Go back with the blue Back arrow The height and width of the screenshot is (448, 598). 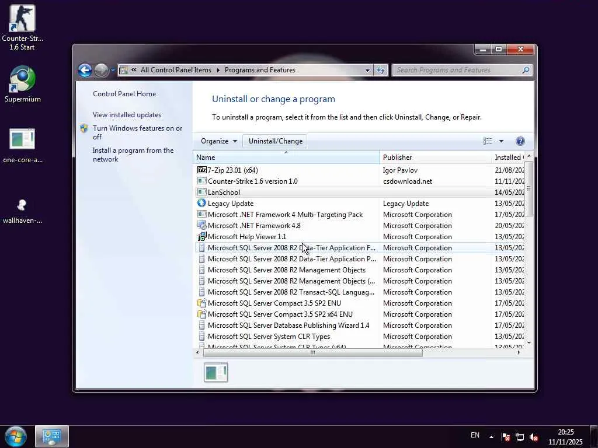[85, 70]
